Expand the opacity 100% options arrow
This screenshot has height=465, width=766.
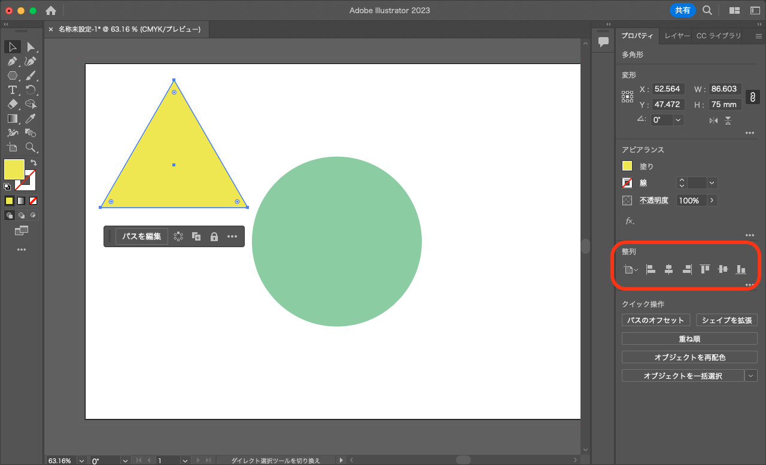pyautogui.click(x=712, y=200)
